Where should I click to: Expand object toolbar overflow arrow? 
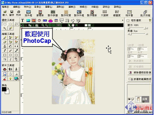[123, 20]
